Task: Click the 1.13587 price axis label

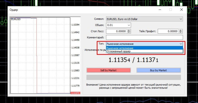Action: (x=76, y=55)
